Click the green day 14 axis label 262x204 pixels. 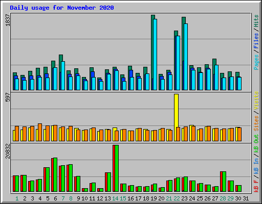115,198
